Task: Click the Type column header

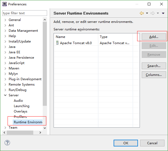Action: [115, 37]
